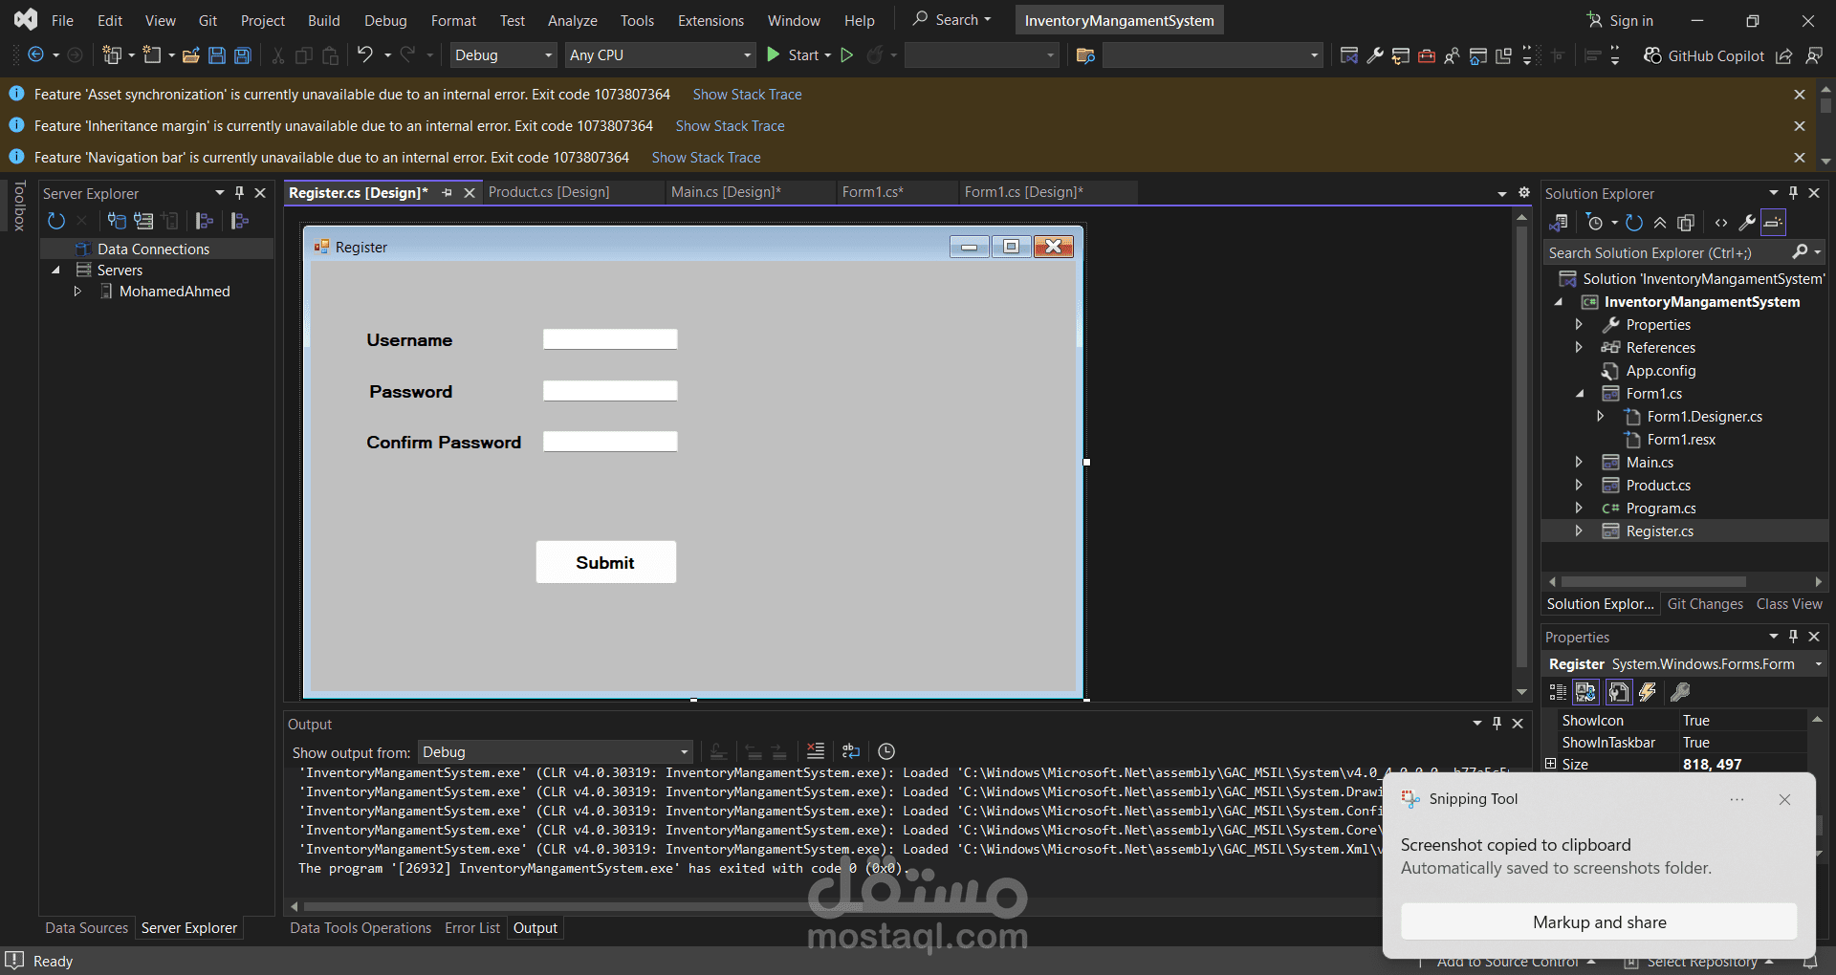
Task: Toggle auto-hide pin on Solution Explorer panel
Action: point(1794,193)
